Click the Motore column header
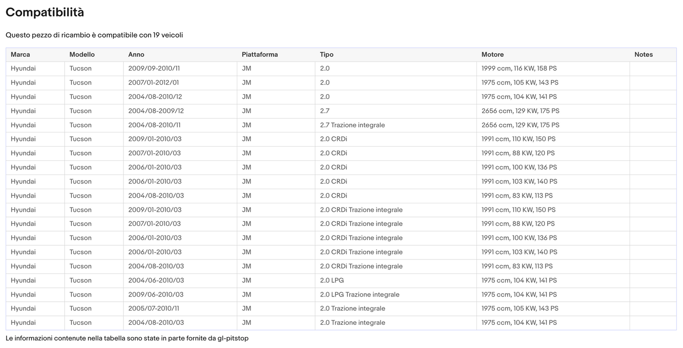Image resolution: width=683 pixels, height=348 pixels. point(493,54)
